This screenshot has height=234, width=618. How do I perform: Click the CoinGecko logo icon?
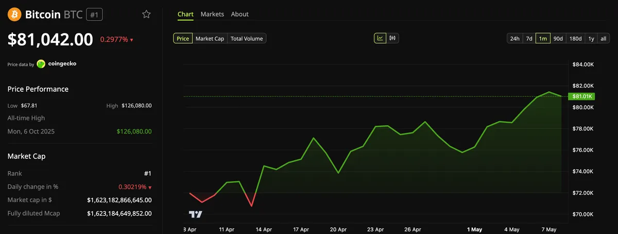point(41,64)
